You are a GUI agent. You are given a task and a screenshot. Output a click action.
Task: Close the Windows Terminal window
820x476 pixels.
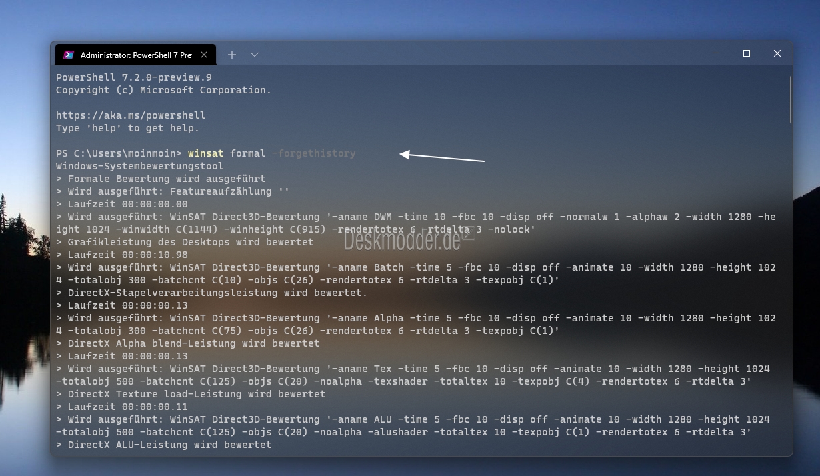pos(777,53)
